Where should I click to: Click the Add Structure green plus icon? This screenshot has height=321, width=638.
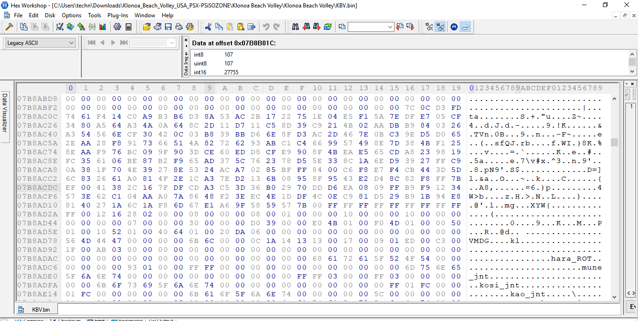click(71, 27)
